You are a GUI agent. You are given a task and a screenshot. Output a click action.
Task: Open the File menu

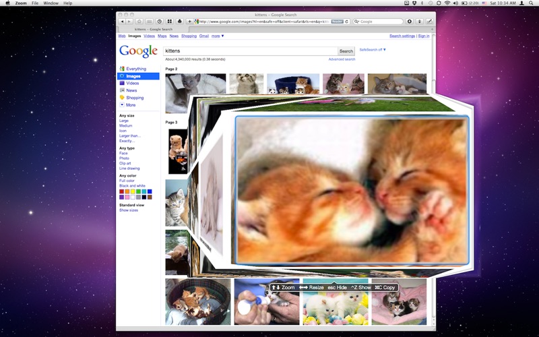[34, 3]
